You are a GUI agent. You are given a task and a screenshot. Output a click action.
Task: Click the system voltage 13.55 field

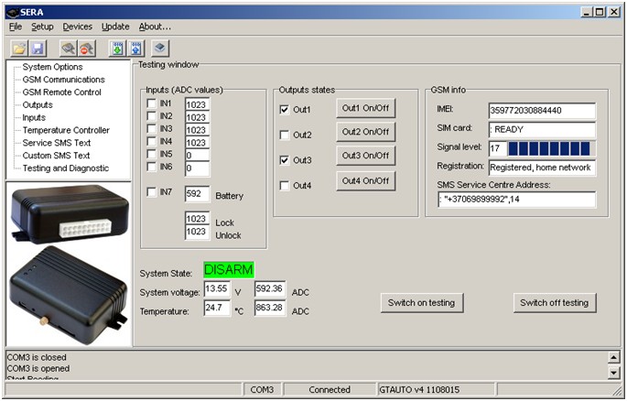(x=217, y=289)
